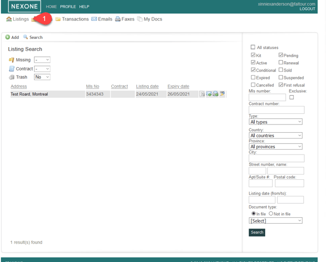Image resolution: width=326 pixels, height=262 pixels.
Task: Sort by Mls No column header
Action: (x=92, y=87)
